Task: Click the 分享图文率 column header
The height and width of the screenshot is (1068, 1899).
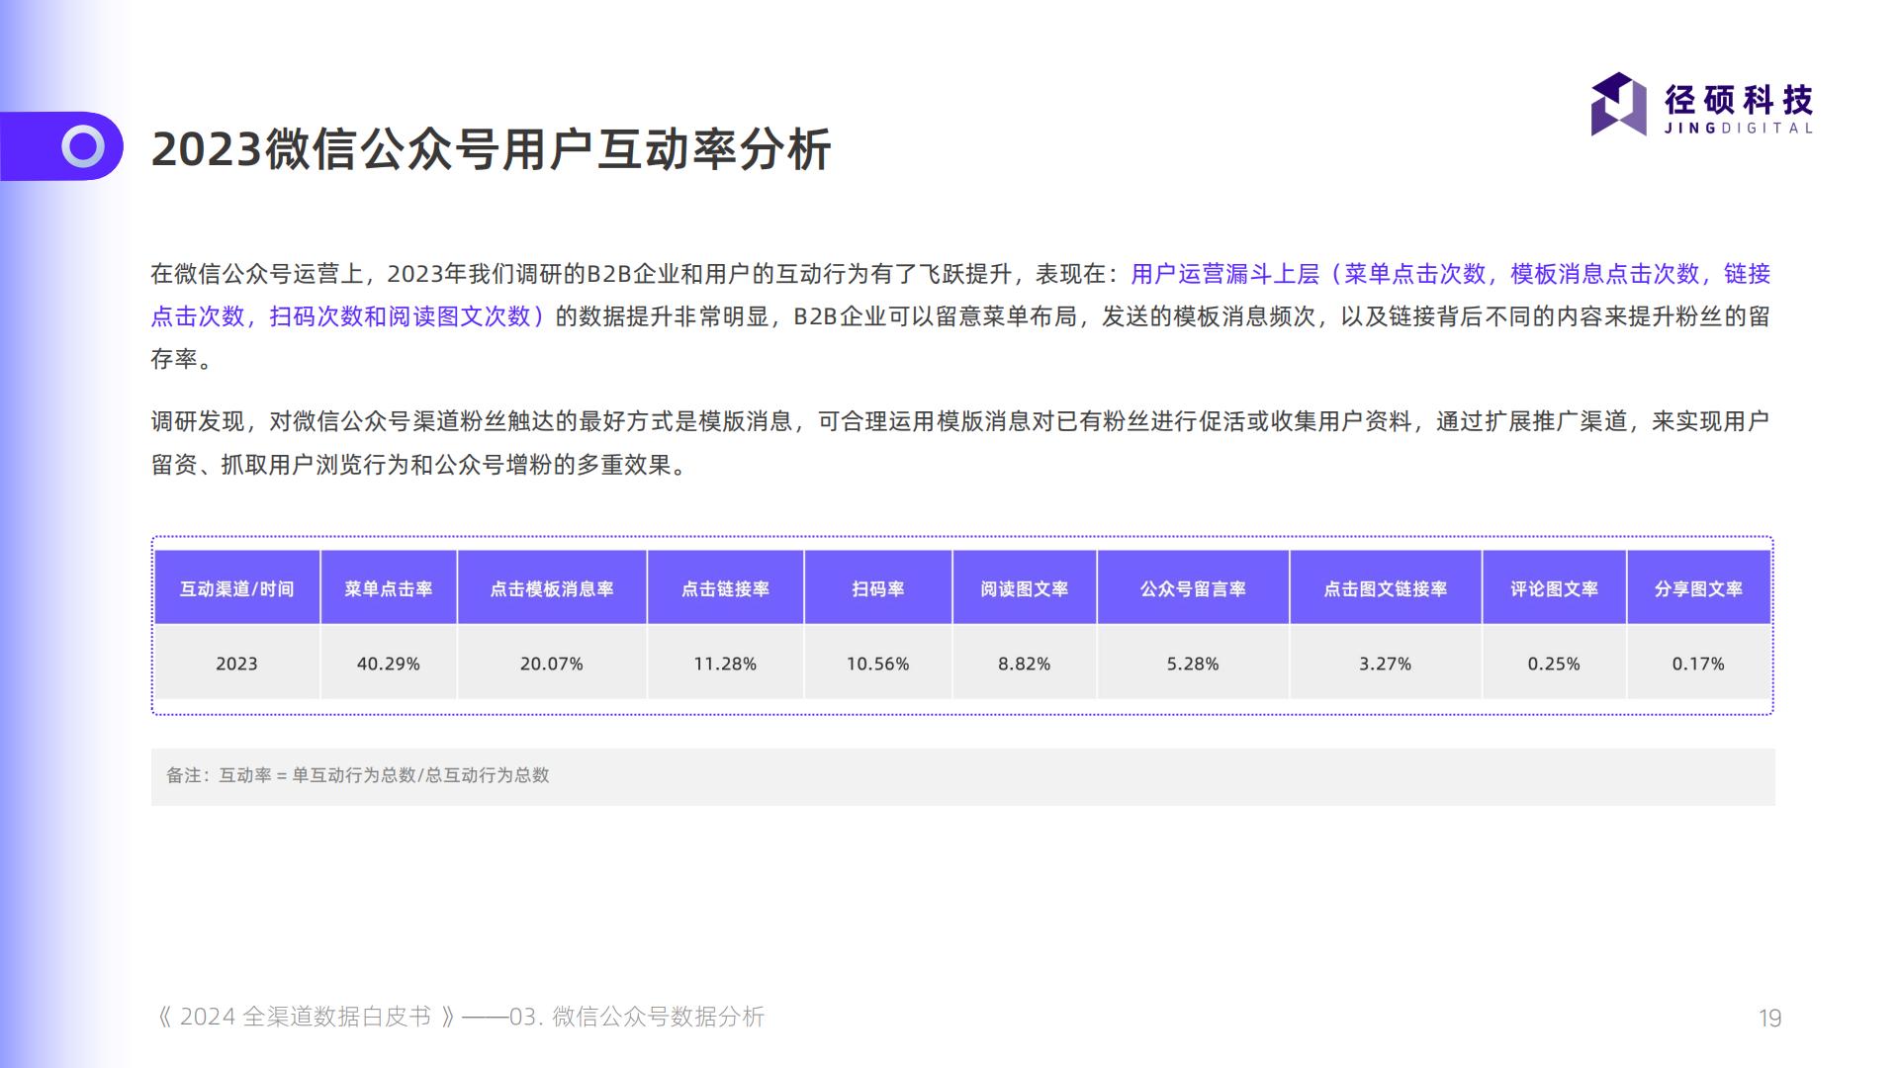Action: pyautogui.click(x=1698, y=588)
